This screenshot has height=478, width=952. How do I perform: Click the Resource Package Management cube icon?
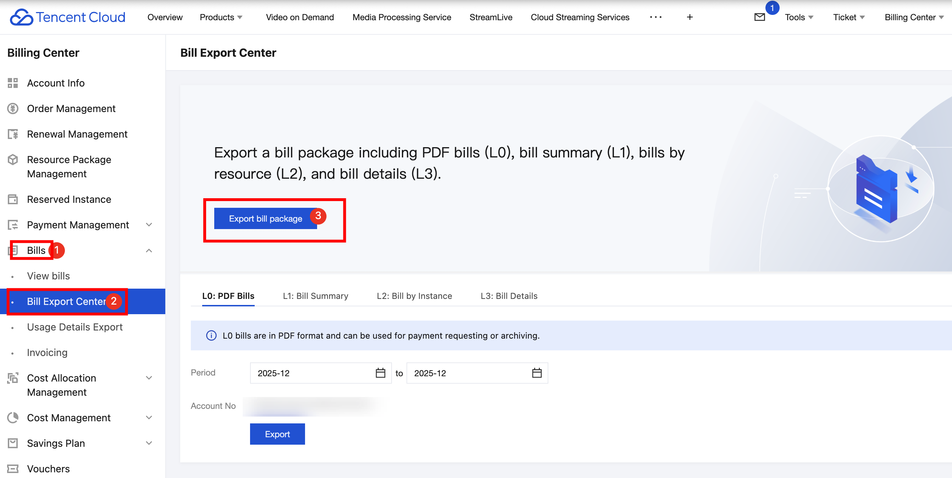(x=13, y=160)
